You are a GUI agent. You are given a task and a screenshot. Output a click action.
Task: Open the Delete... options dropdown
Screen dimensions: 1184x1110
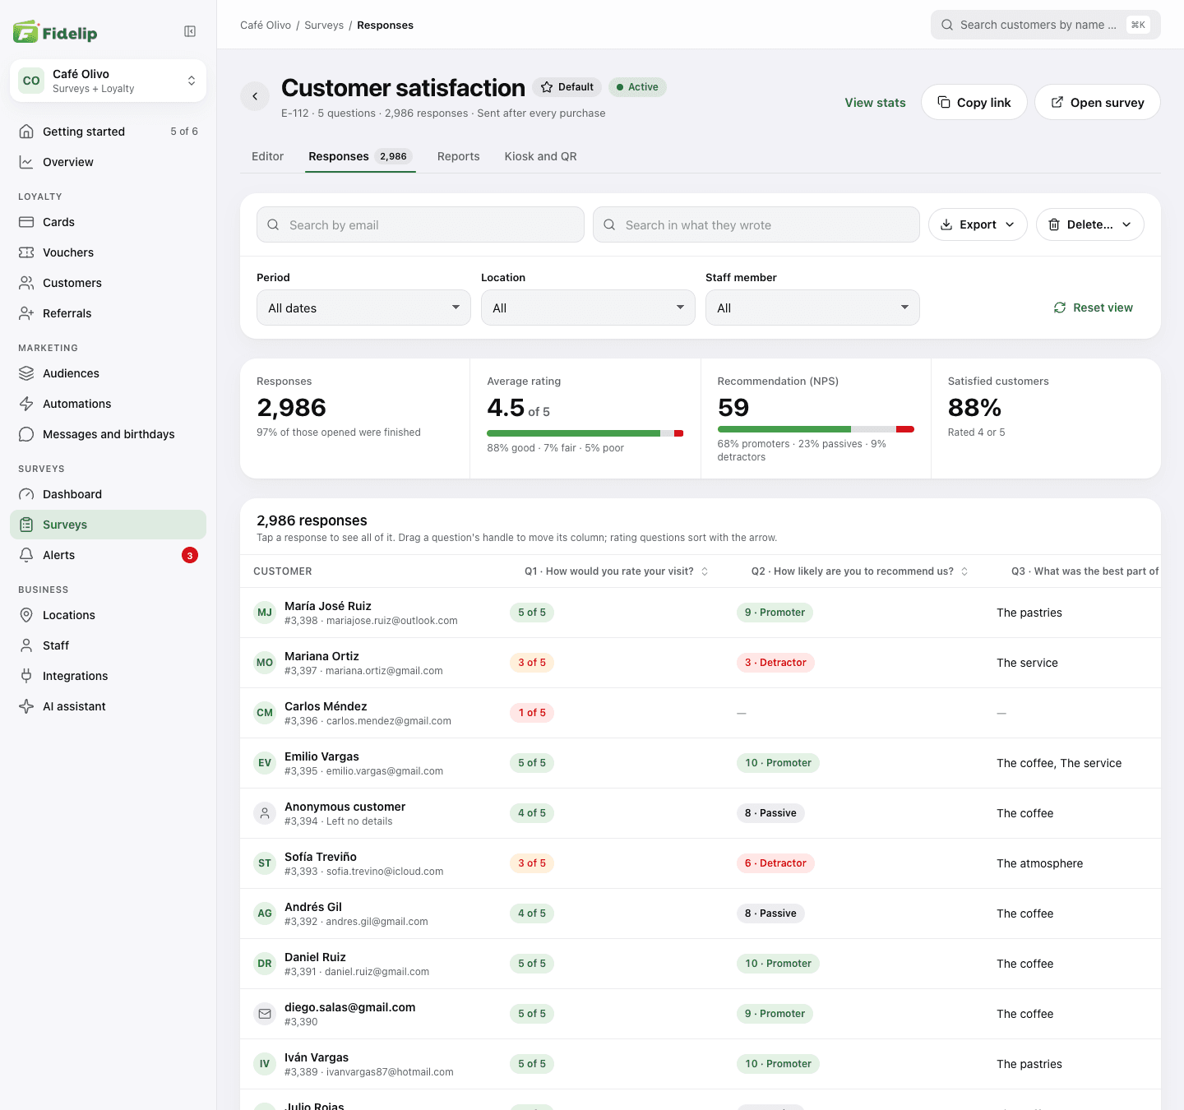click(x=1090, y=224)
